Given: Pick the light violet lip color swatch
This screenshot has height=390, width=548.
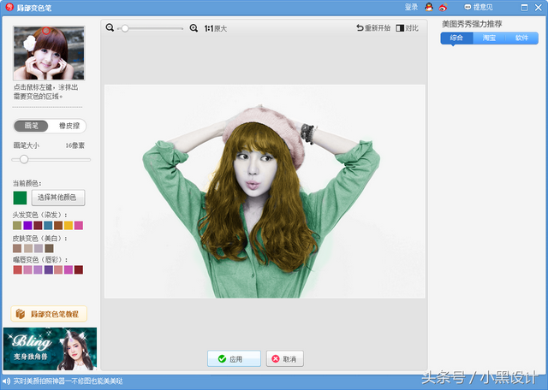Looking at the screenshot, I should coord(38,269).
